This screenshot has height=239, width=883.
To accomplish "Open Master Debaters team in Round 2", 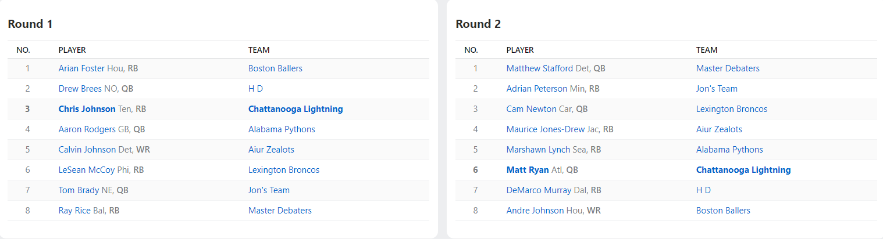I will point(728,68).
